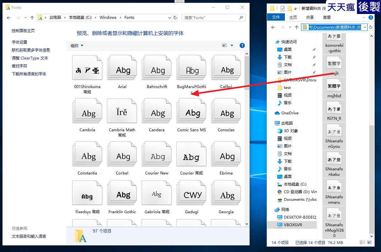The width and height of the screenshot is (381, 252).
Task: Select the Courier New font icon
Action: pyautogui.click(x=157, y=154)
